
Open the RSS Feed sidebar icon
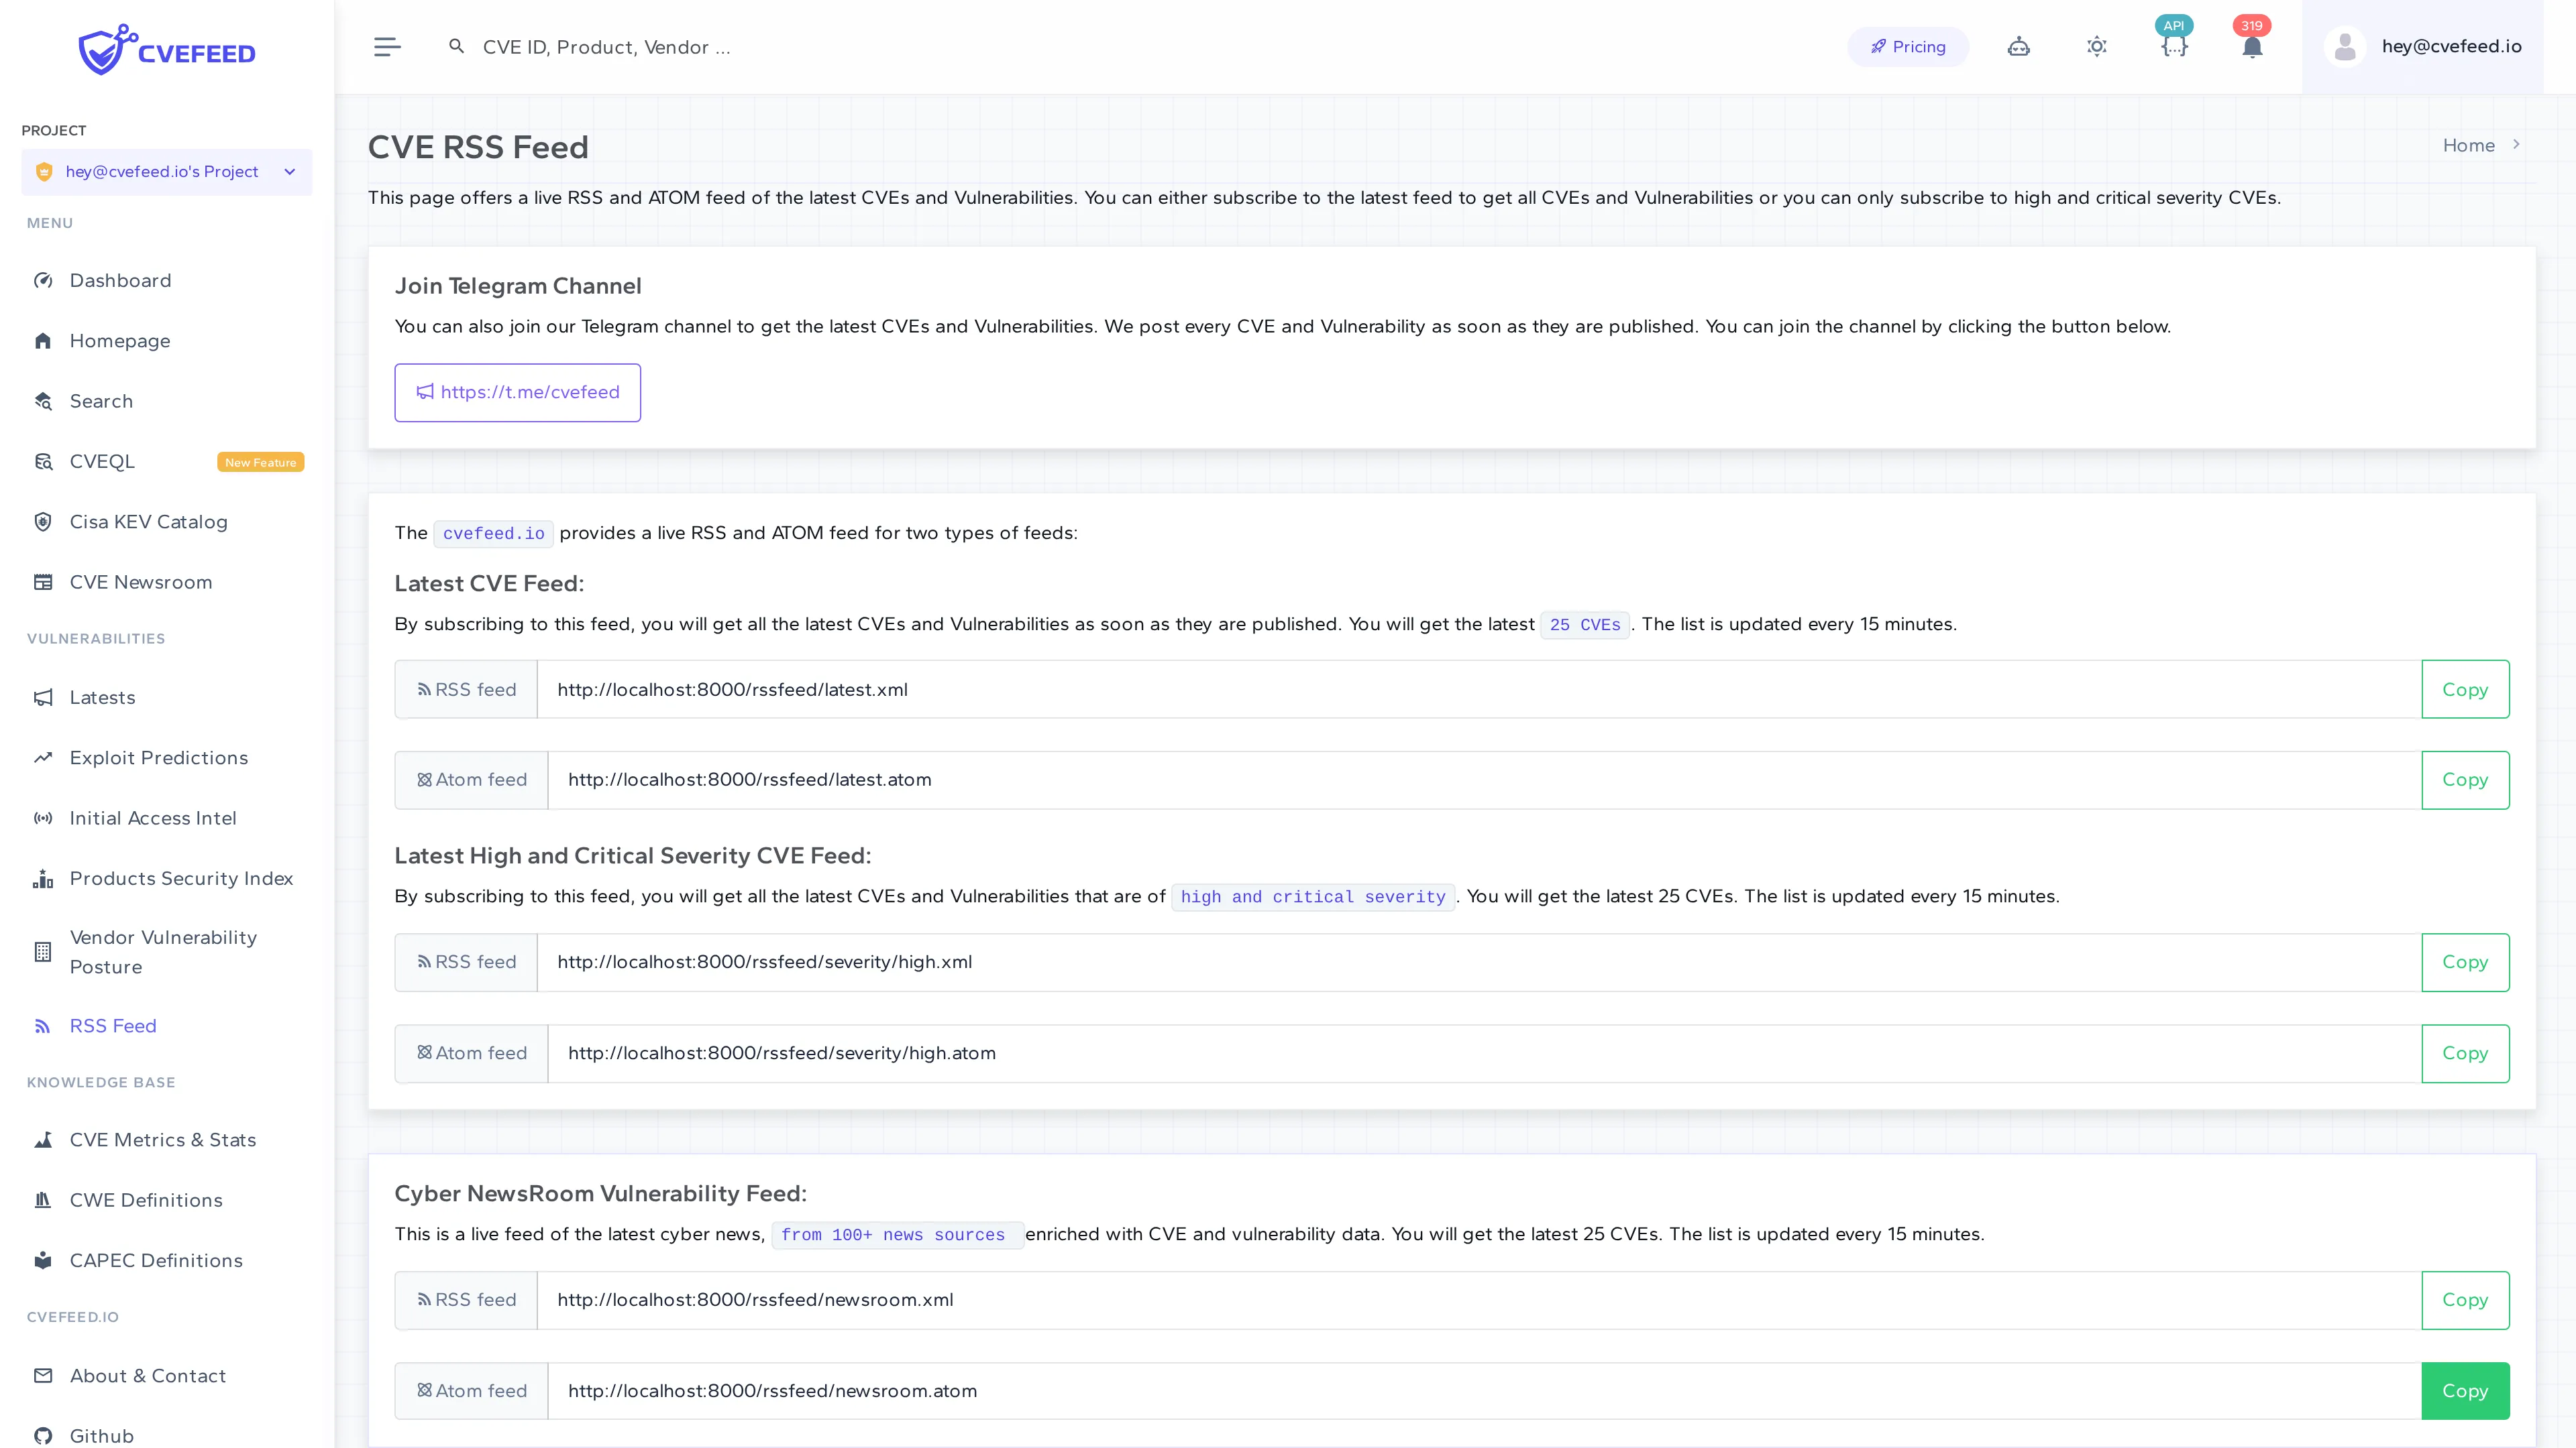click(43, 1025)
